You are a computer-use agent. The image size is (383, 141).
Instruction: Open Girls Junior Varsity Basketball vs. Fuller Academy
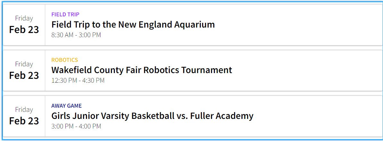[x=152, y=116]
